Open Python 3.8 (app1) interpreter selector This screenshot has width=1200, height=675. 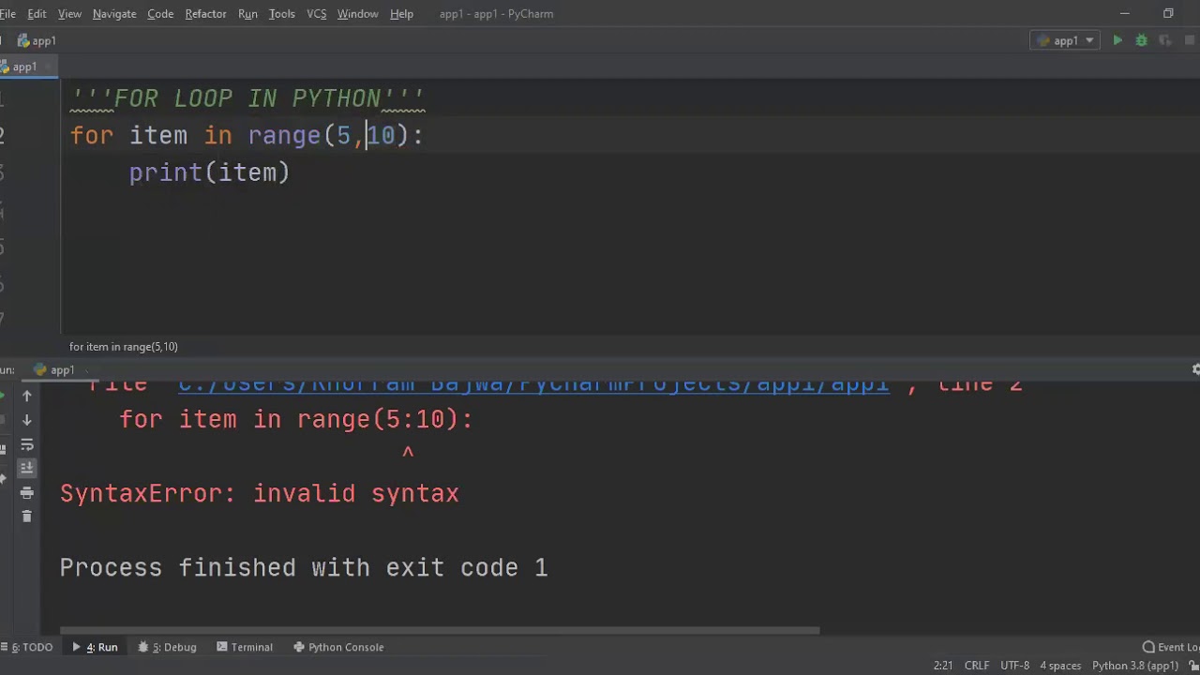pyautogui.click(x=1135, y=666)
